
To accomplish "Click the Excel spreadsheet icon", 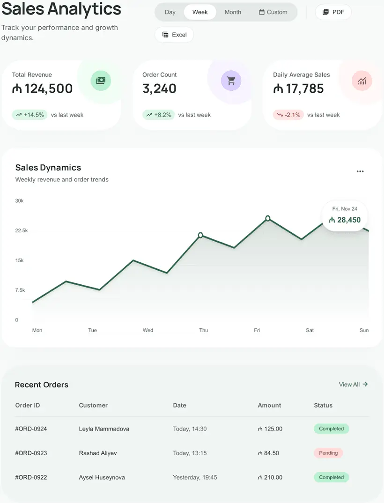I will 165,35.
